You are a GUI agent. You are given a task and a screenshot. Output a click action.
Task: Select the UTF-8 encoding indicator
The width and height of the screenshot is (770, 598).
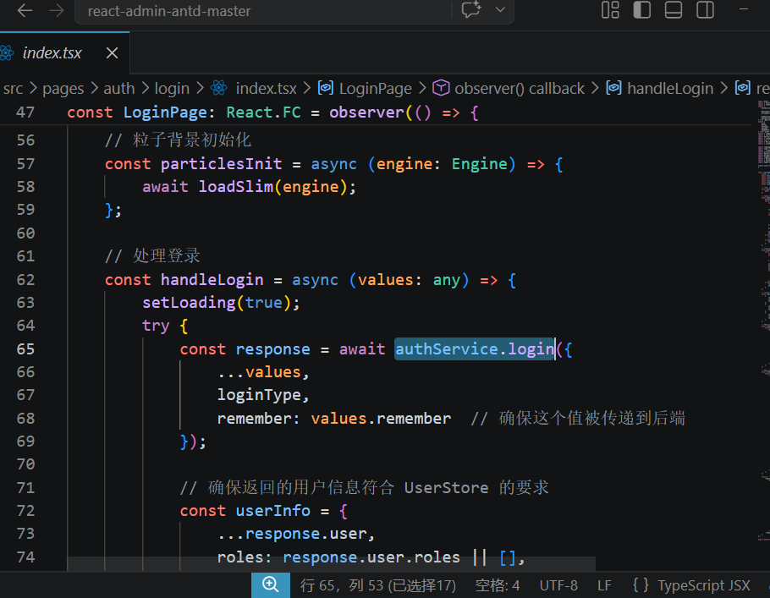(x=558, y=585)
